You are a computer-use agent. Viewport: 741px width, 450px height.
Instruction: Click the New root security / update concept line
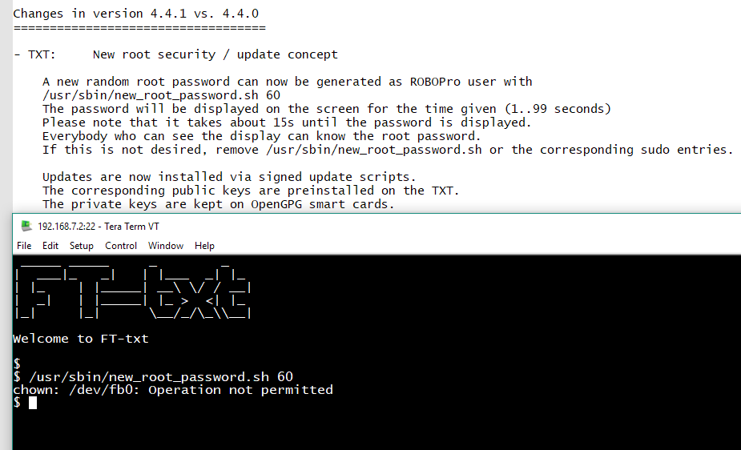point(215,54)
